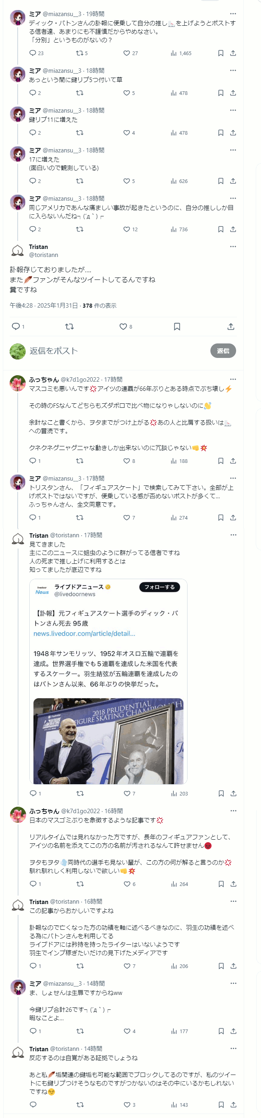This screenshot has height=1118, width=261.
Task: Open more options on Tristan's main tweet
Action: (233, 247)
